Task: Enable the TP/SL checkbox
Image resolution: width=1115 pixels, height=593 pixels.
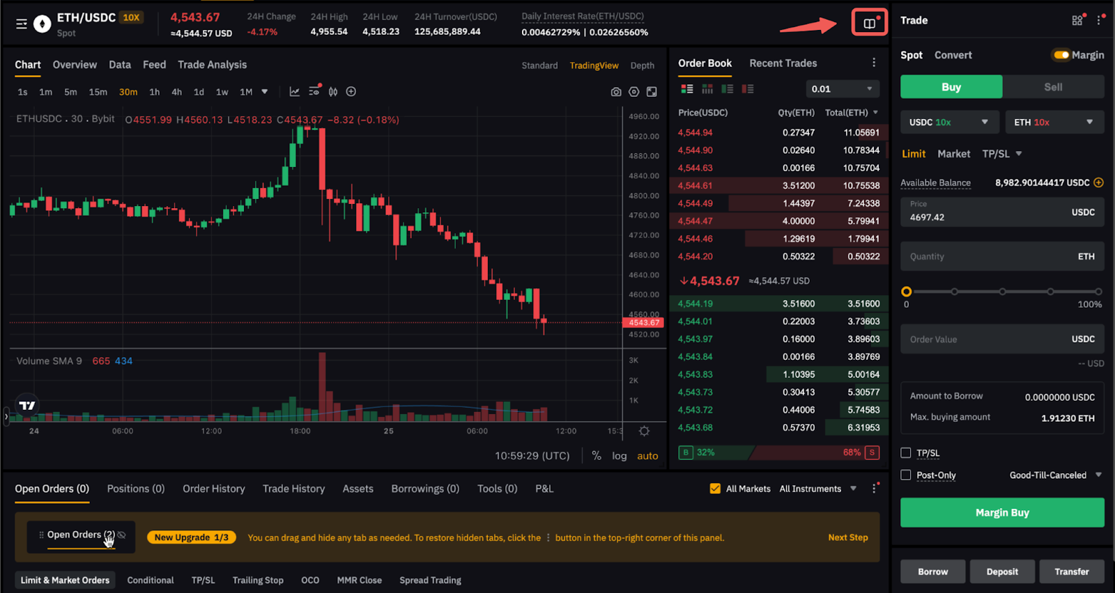Action: click(x=906, y=453)
